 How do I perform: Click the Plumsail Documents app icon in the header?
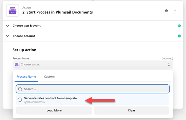12,11
